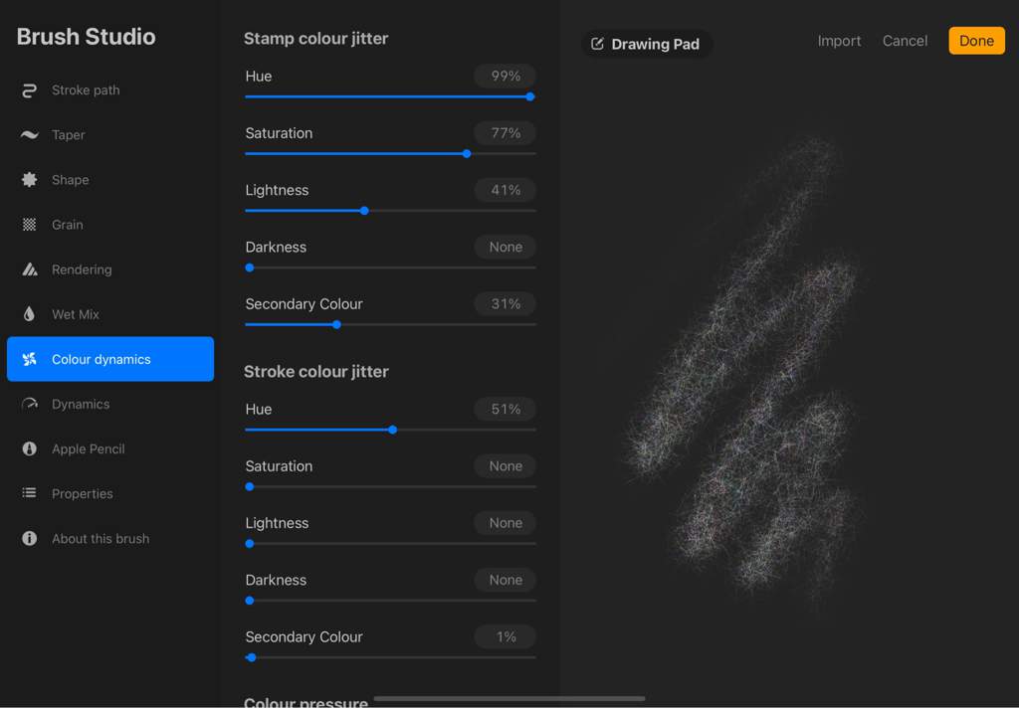Tap the orange Done button
The width and height of the screenshot is (1019, 708).
pyautogui.click(x=976, y=41)
